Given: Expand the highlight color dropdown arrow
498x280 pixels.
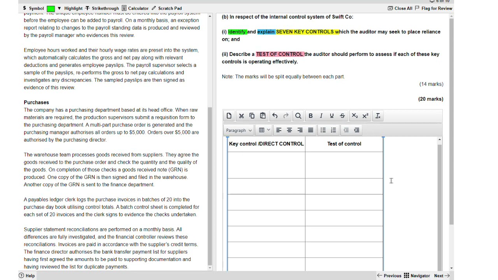Looking at the screenshot, I should point(59,8).
